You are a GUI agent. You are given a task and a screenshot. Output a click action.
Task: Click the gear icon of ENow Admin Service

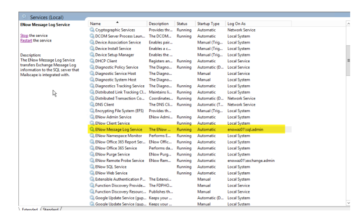click(x=92, y=117)
